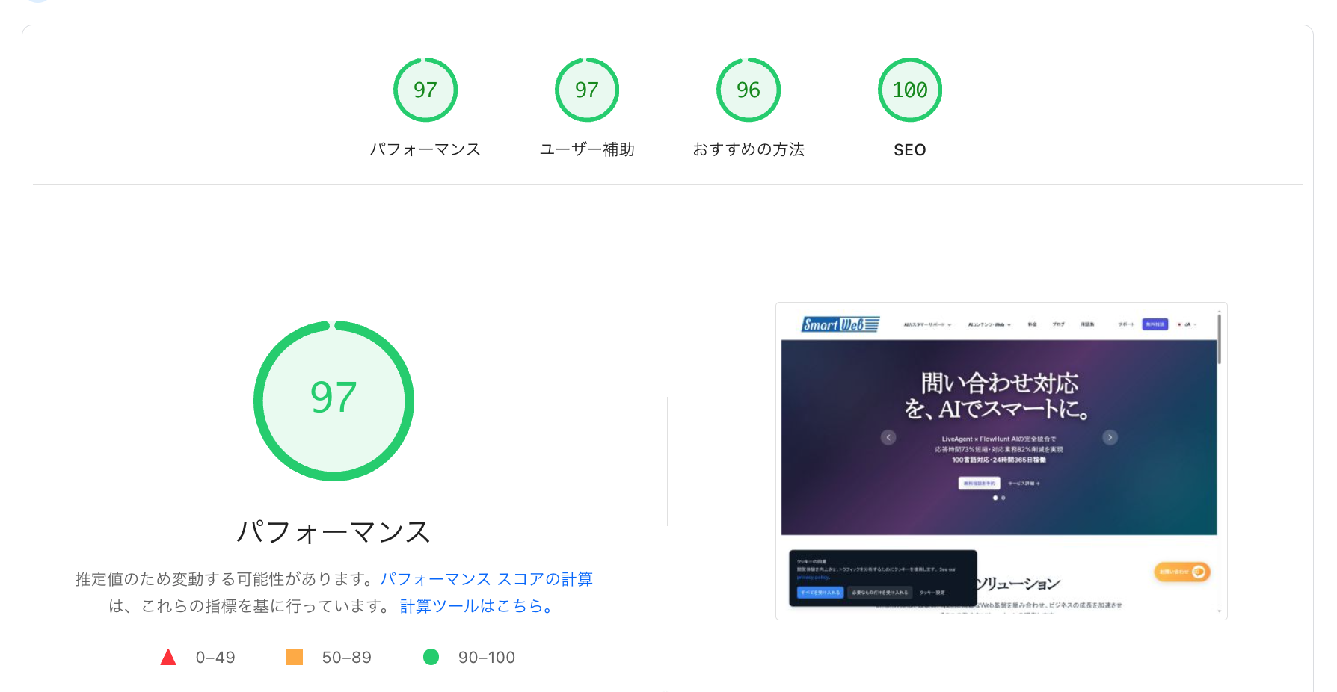Select 料金 in the site navigation

(x=1032, y=324)
